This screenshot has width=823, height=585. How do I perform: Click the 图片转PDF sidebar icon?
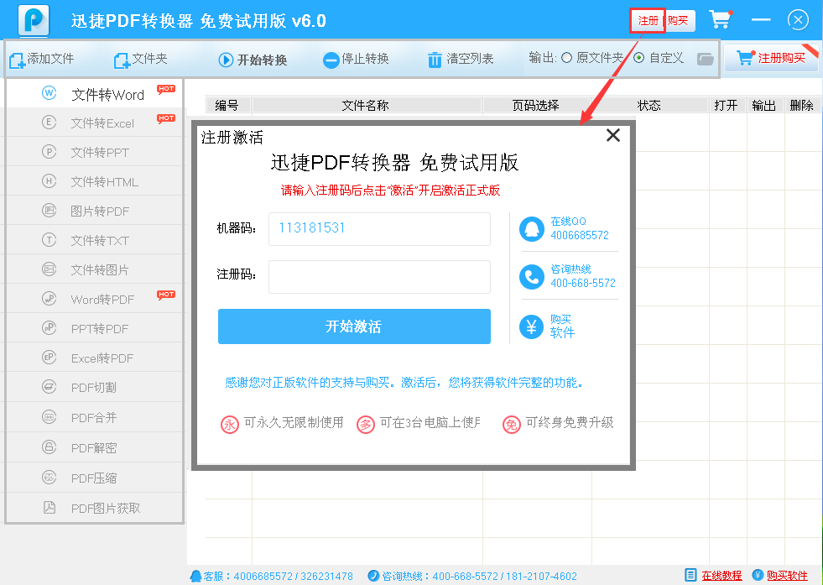coord(49,211)
